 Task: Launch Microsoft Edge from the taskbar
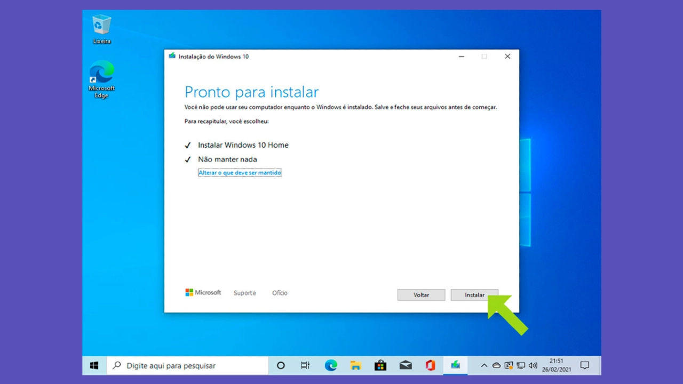pos(331,365)
